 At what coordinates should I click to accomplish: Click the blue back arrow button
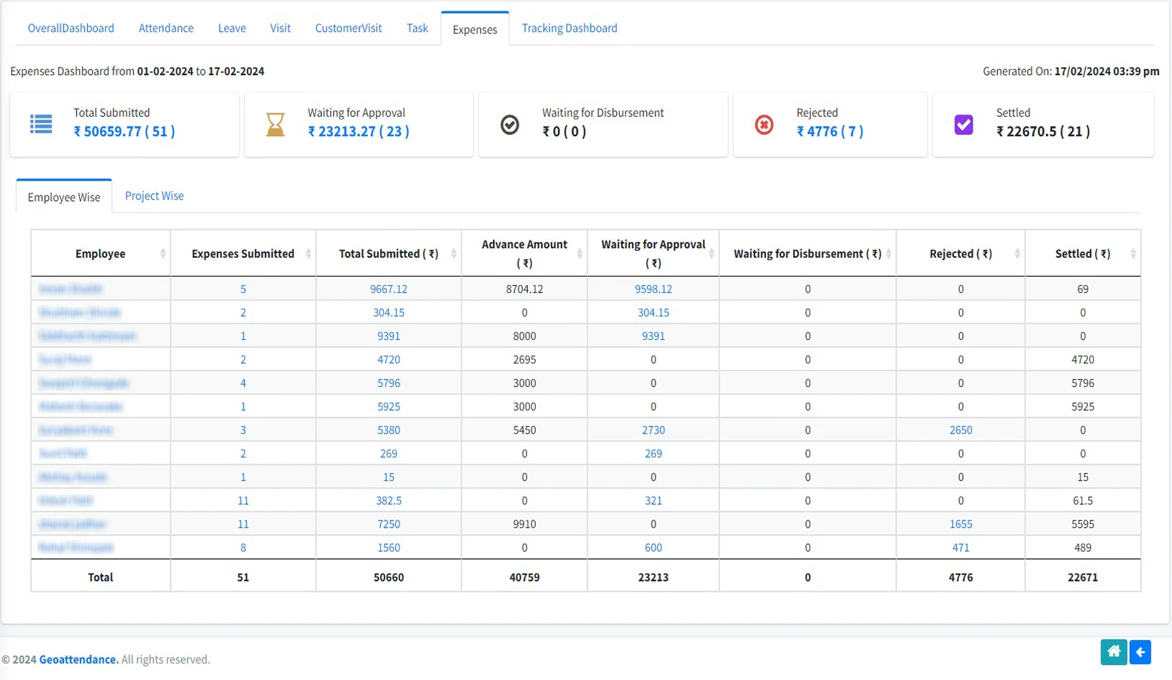pyautogui.click(x=1140, y=651)
